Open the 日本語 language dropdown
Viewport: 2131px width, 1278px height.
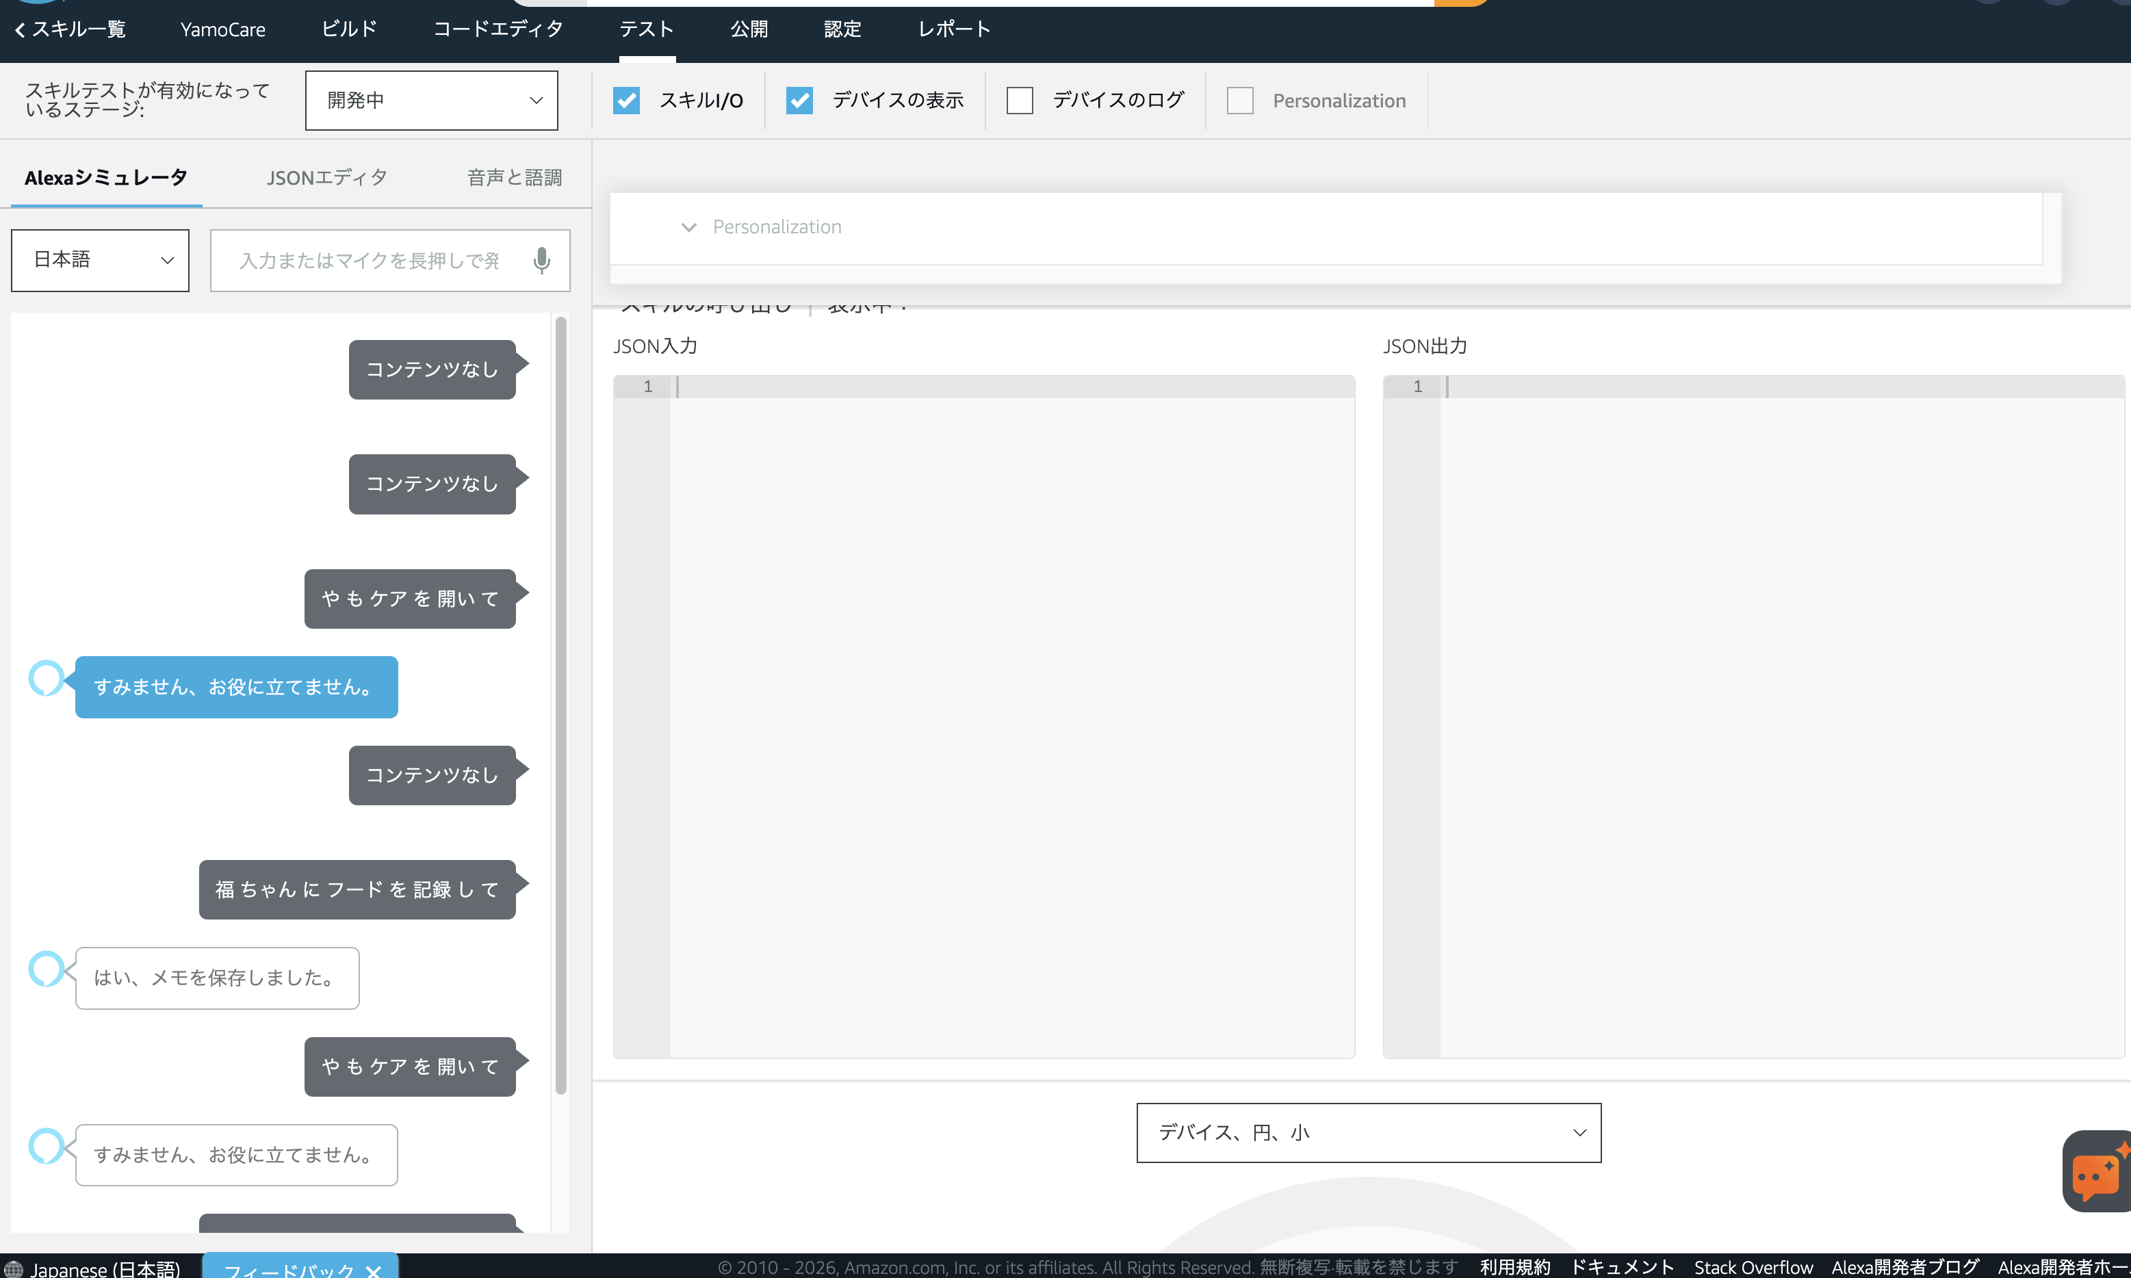coord(100,260)
